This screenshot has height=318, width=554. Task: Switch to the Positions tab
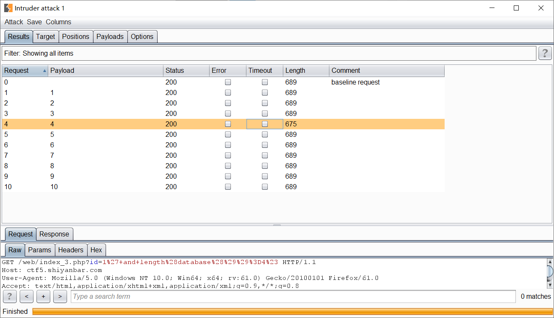click(x=76, y=37)
